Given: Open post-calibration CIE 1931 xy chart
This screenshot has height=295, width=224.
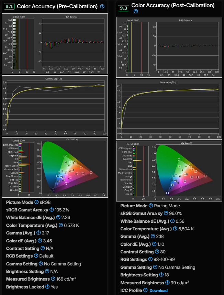Looking at the screenshot, I should click(169, 171).
